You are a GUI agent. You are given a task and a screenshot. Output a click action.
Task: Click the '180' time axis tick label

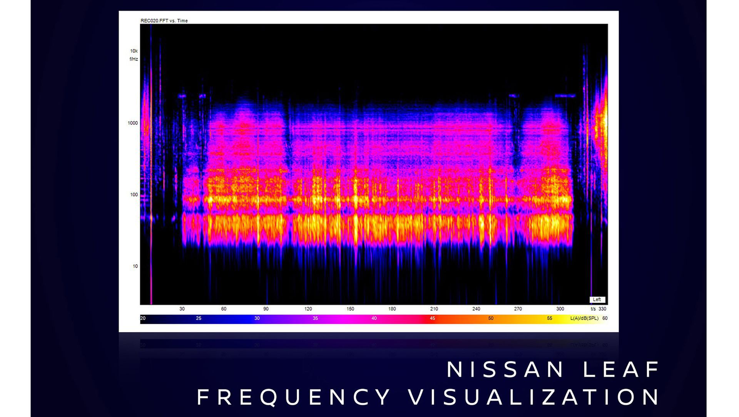[392, 309]
